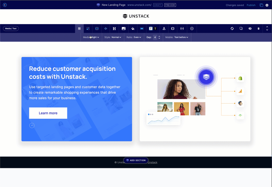Click the circle target icon in toolbar
272x187 pixels.
[x=192, y=29]
